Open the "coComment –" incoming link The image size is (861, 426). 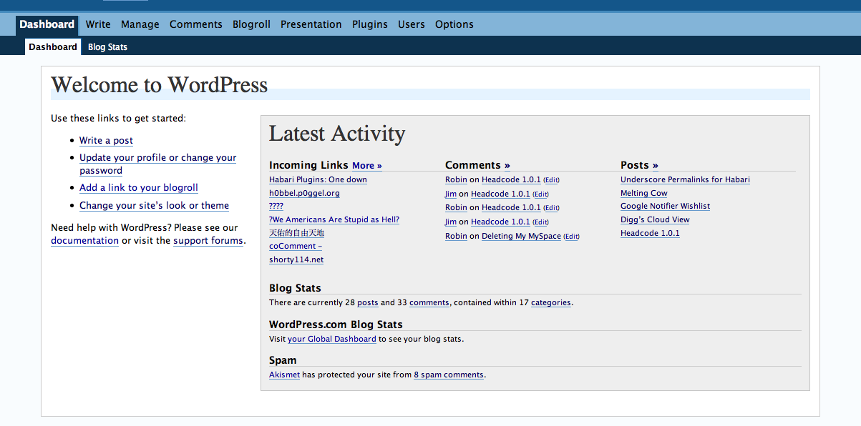pos(296,247)
